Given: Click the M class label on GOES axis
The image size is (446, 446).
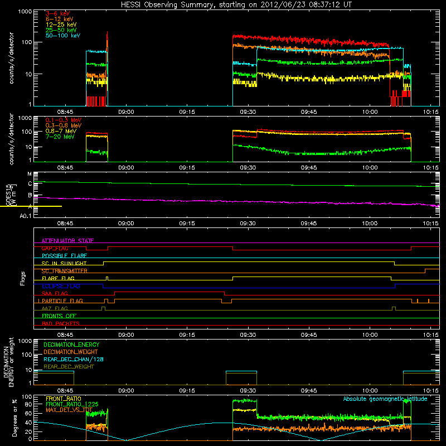Looking at the screenshot, I should (30, 174).
